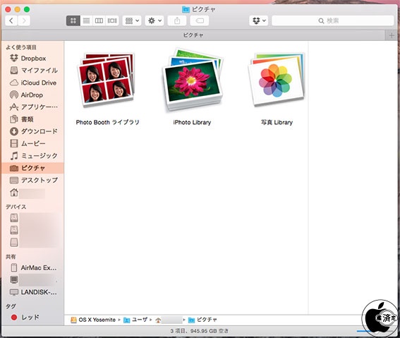Minimize the Finder window
This screenshot has width=400, height=338.
[x=18, y=9]
